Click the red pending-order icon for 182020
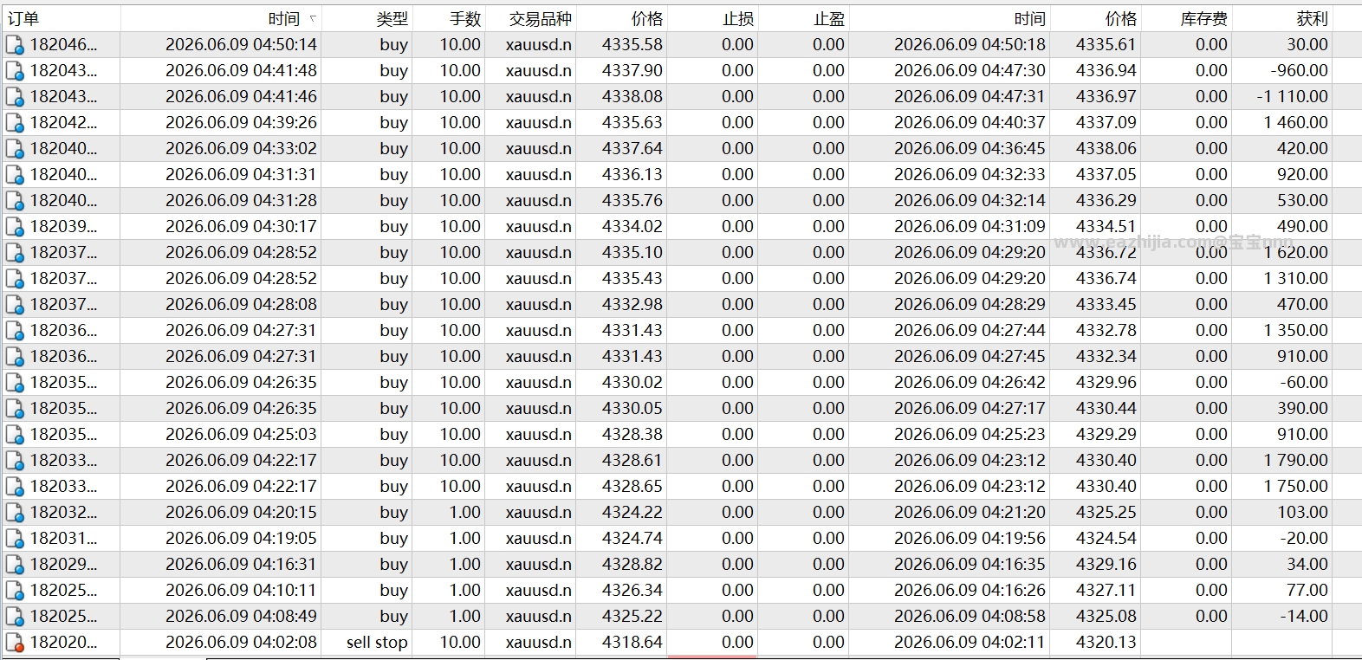The width and height of the screenshot is (1362, 660). pyautogui.click(x=15, y=643)
